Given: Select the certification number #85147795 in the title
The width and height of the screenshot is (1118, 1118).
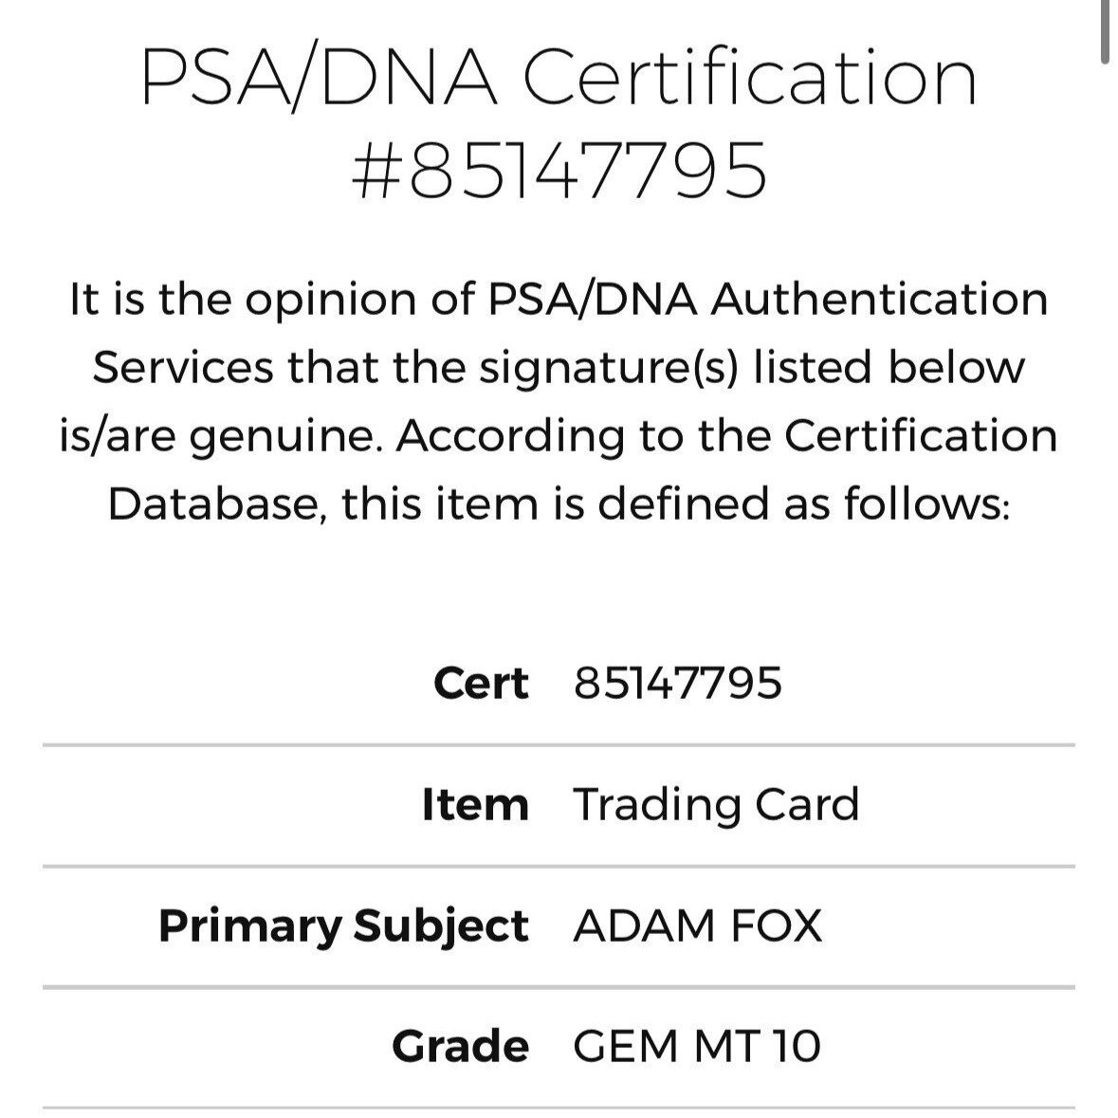Looking at the screenshot, I should (559, 171).
